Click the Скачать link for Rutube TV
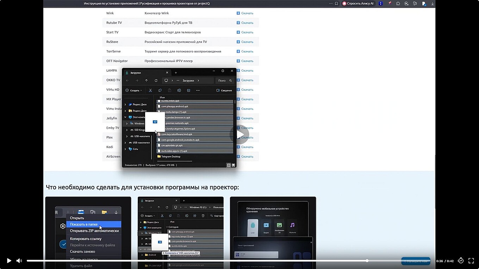 (x=247, y=23)
